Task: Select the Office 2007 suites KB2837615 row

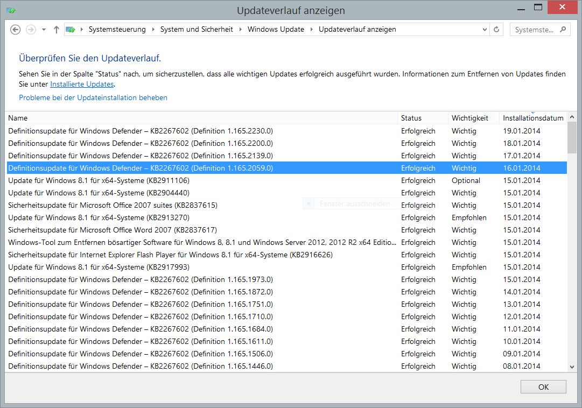Action: click(286, 205)
